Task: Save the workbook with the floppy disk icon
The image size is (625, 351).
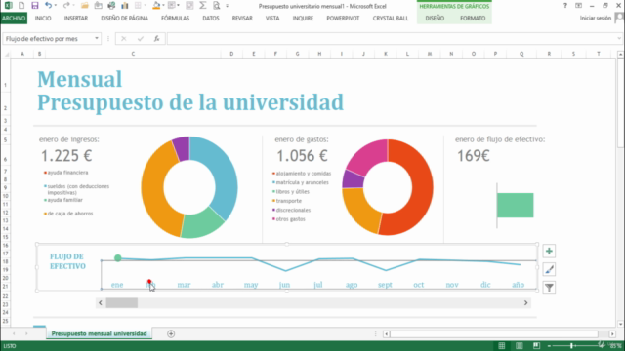Action: tap(35, 6)
